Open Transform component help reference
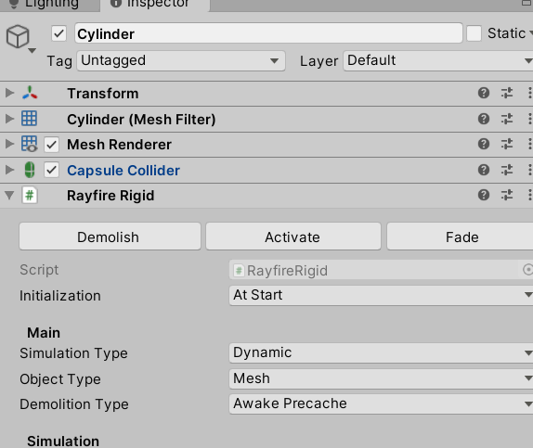The image size is (533, 448). pos(484,93)
